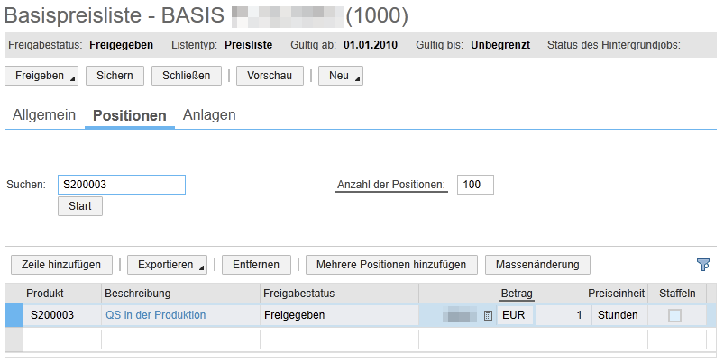The width and height of the screenshot is (724, 362).
Task: Click the Schließen button
Action: 186,76
